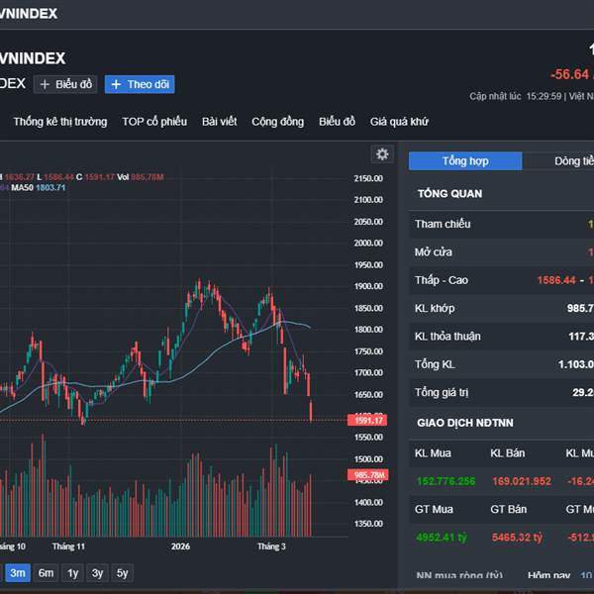Click the Cập nhật lúc 15:29:59 timestamp
Viewport: 594px width, 594px height.
[516, 96]
